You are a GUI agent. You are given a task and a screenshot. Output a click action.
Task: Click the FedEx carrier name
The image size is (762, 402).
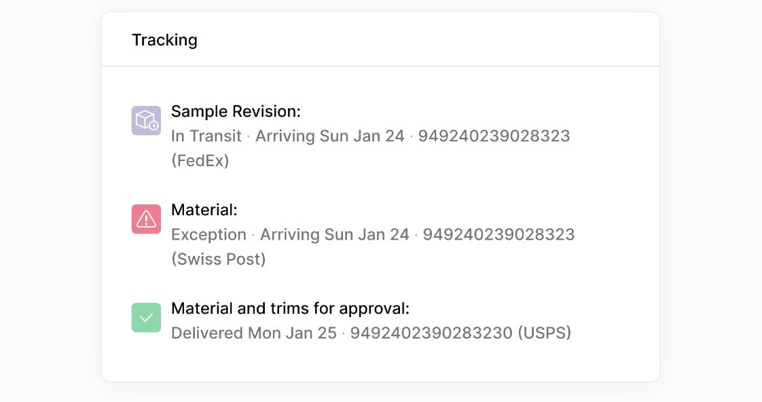pos(200,161)
